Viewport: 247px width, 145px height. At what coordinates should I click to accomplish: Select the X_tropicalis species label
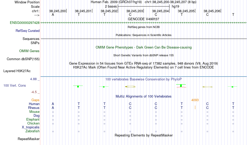tap(31, 127)
